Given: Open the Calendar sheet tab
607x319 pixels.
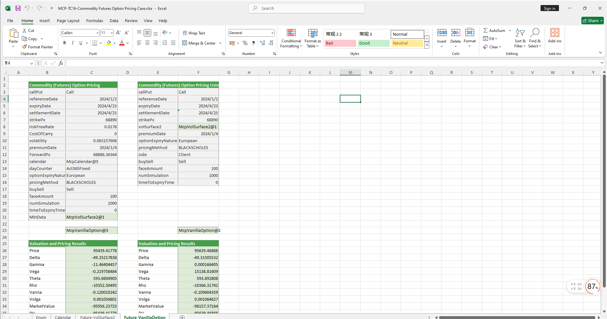Looking at the screenshot, I should coord(63,317).
